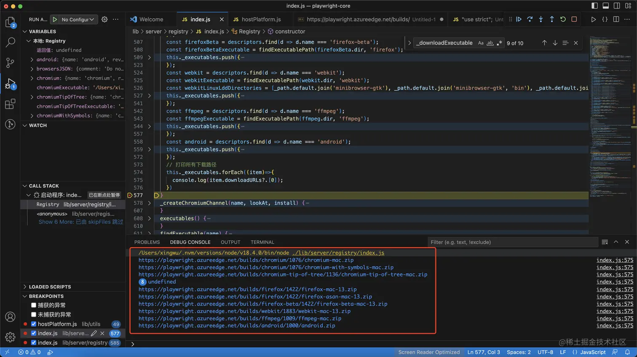Close the find widget

click(x=576, y=43)
